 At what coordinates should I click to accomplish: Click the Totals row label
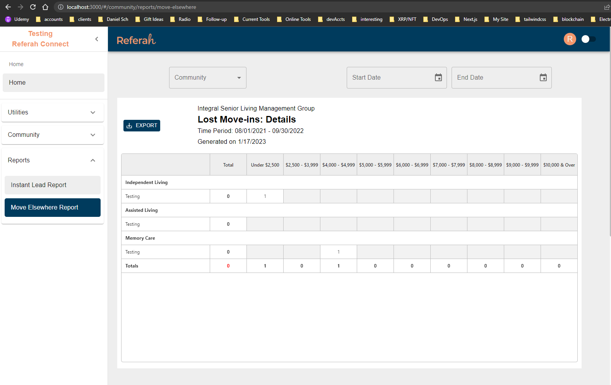click(132, 266)
